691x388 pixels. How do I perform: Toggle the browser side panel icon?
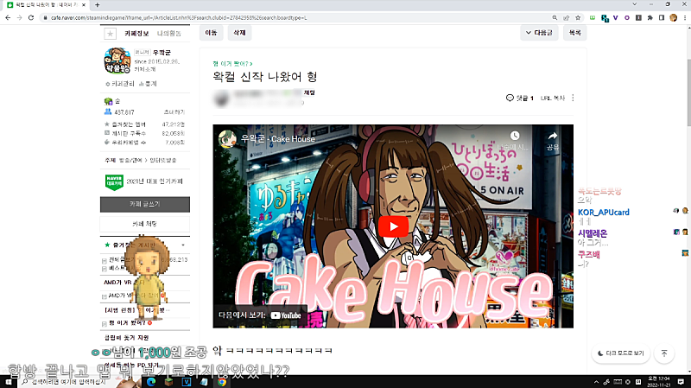click(x=662, y=17)
